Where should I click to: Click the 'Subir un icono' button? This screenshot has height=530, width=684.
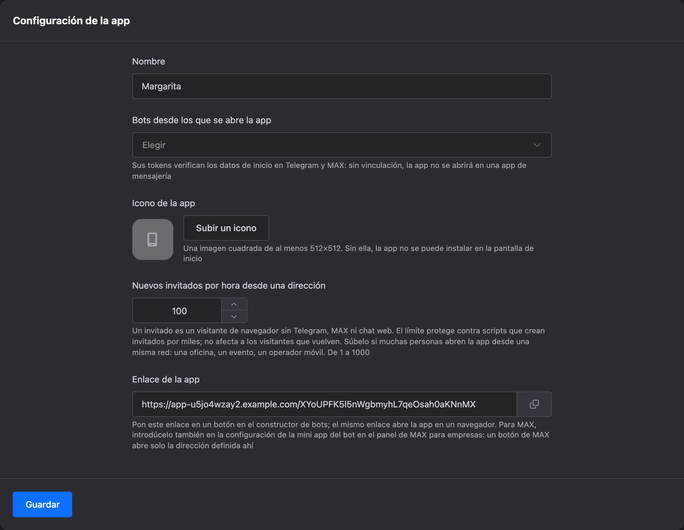point(226,228)
